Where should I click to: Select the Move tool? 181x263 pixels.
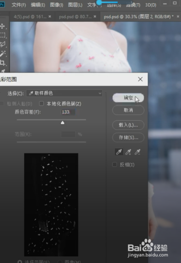coord(2,26)
